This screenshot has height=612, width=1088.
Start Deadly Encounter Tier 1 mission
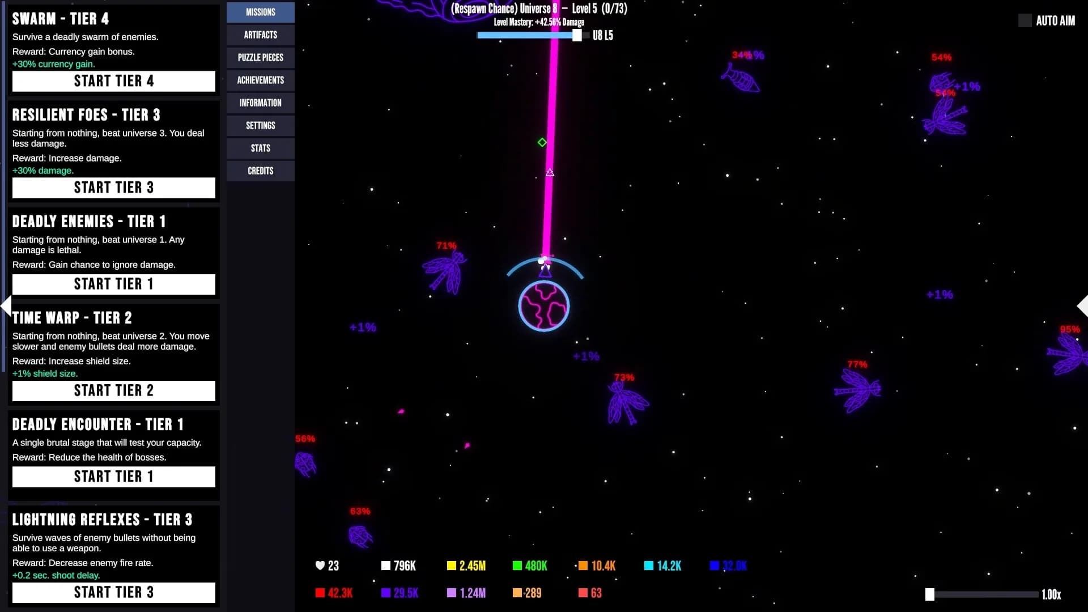pyautogui.click(x=114, y=477)
